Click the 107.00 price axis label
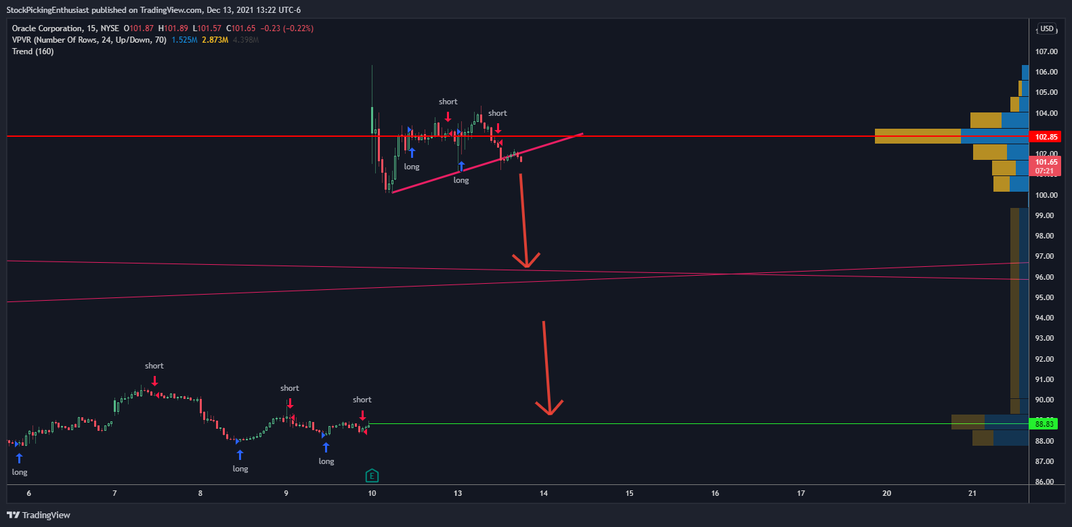Screen dimensions: 1072x527 pyautogui.click(x=1046, y=51)
